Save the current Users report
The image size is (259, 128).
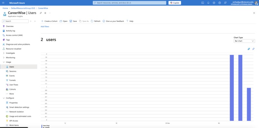tap(73, 21)
